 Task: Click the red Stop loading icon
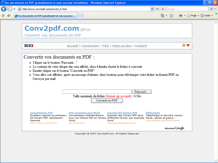[163, 9]
